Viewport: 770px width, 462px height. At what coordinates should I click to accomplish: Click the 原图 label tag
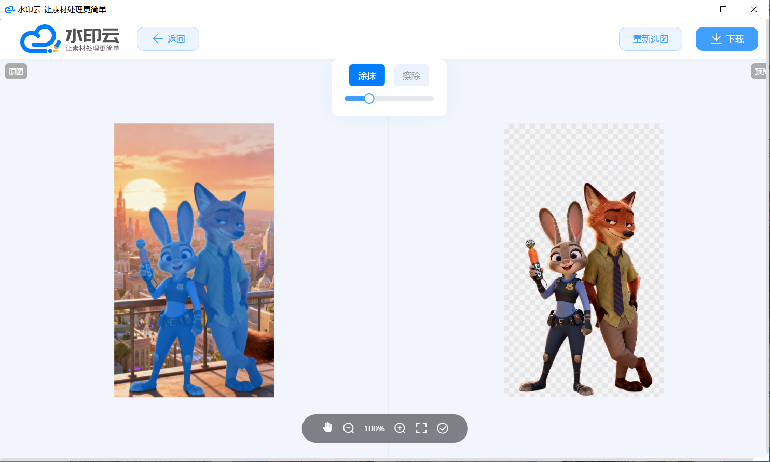point(16,72)
